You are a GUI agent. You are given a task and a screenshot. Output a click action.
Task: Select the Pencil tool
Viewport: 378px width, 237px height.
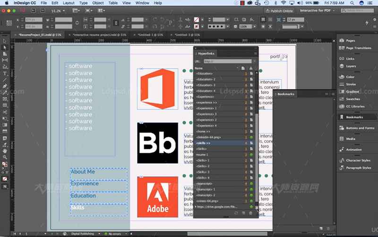click(5, 92)
